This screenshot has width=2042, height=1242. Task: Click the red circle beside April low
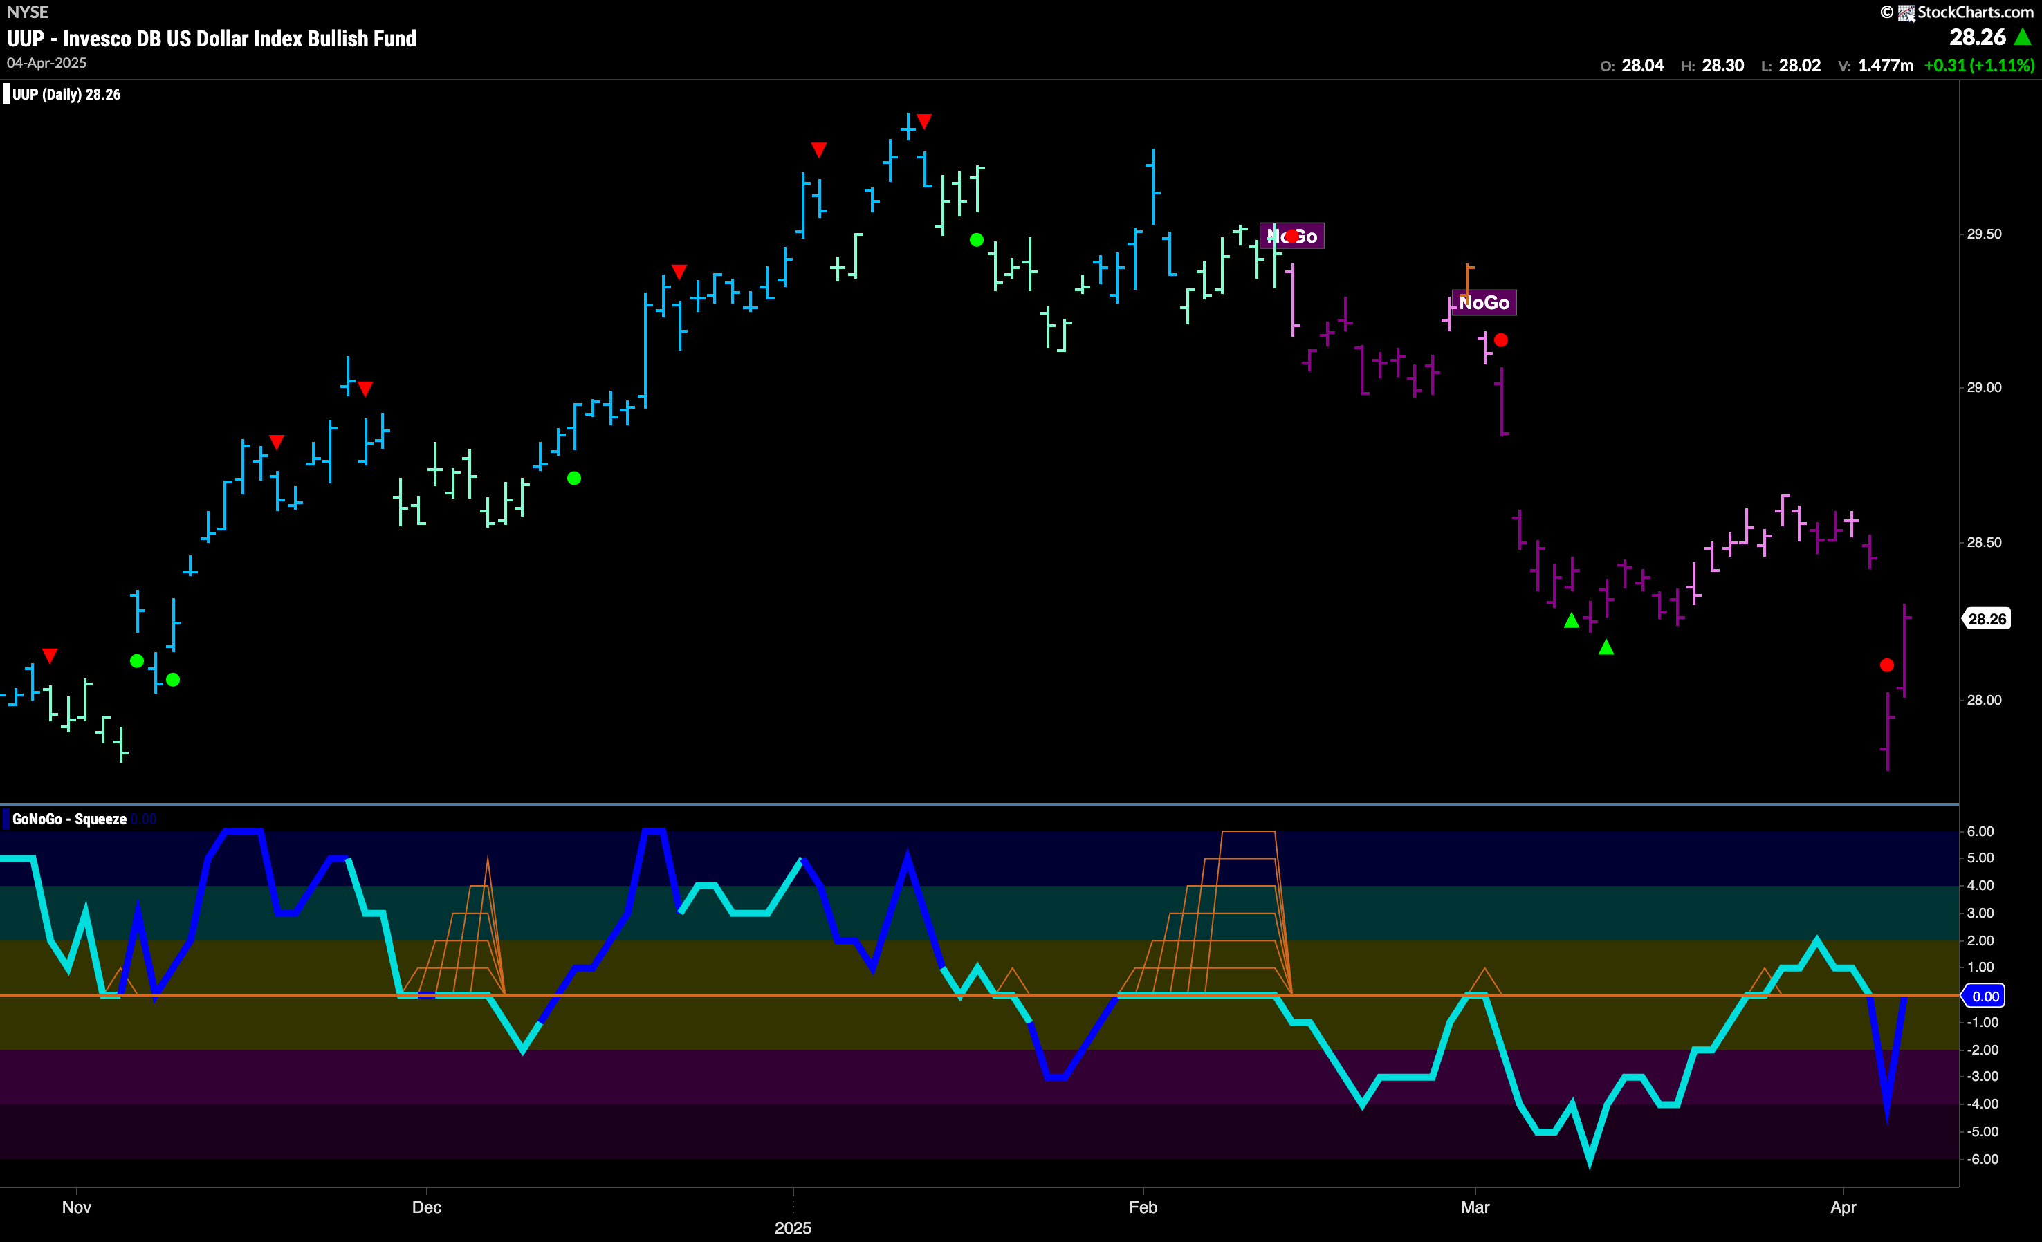1887,665
